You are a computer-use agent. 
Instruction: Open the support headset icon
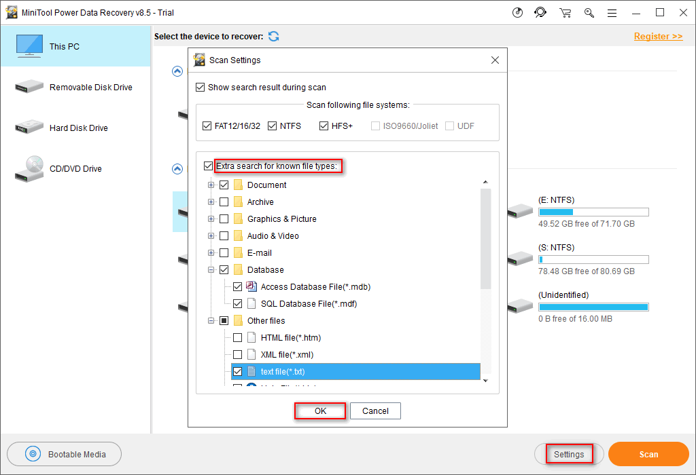pos(540,12)
